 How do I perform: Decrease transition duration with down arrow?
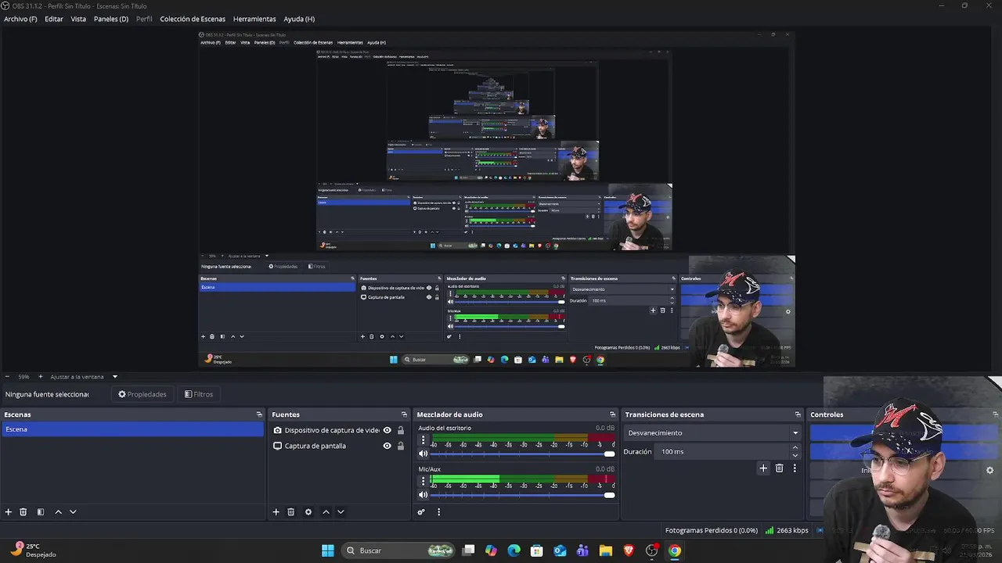[x=795, y=455]
